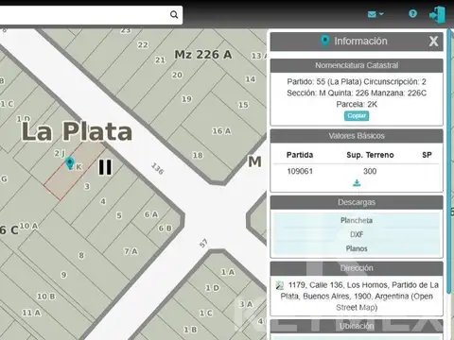Click the Sup. Terreno value 300

370,171
